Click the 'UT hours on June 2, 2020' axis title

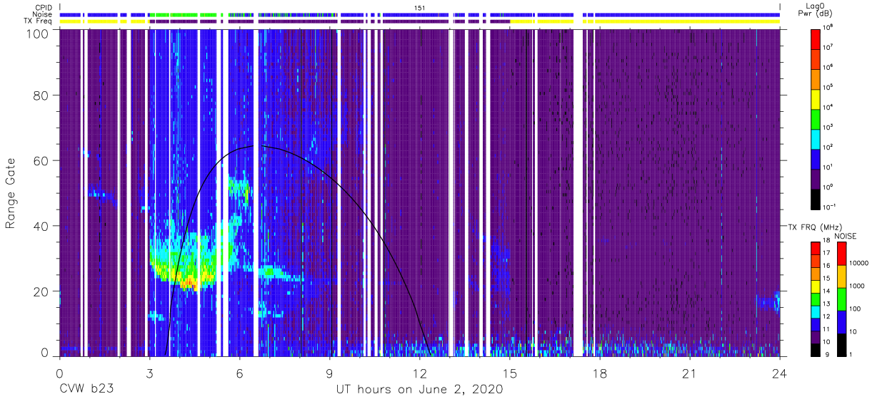[x=420, y=390]
